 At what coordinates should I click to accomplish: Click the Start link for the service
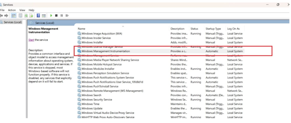click(x=31, y=40)
